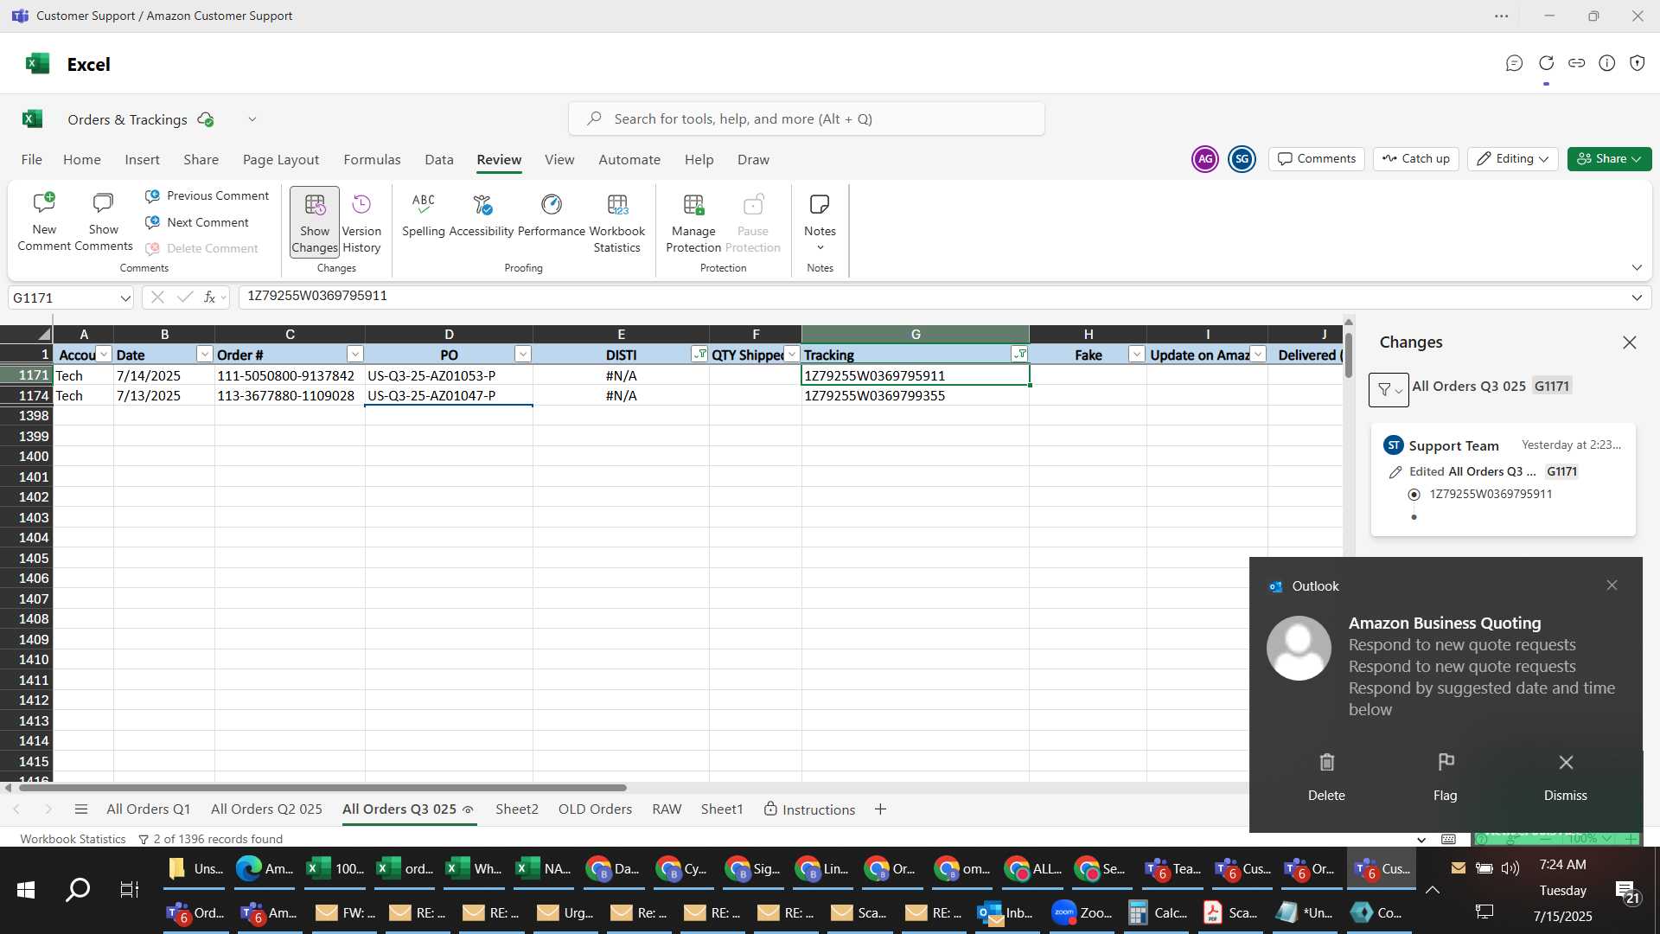Switch to the Home tab
Viewport: 1660px width, 934px height.
click(x=82, y=160)
